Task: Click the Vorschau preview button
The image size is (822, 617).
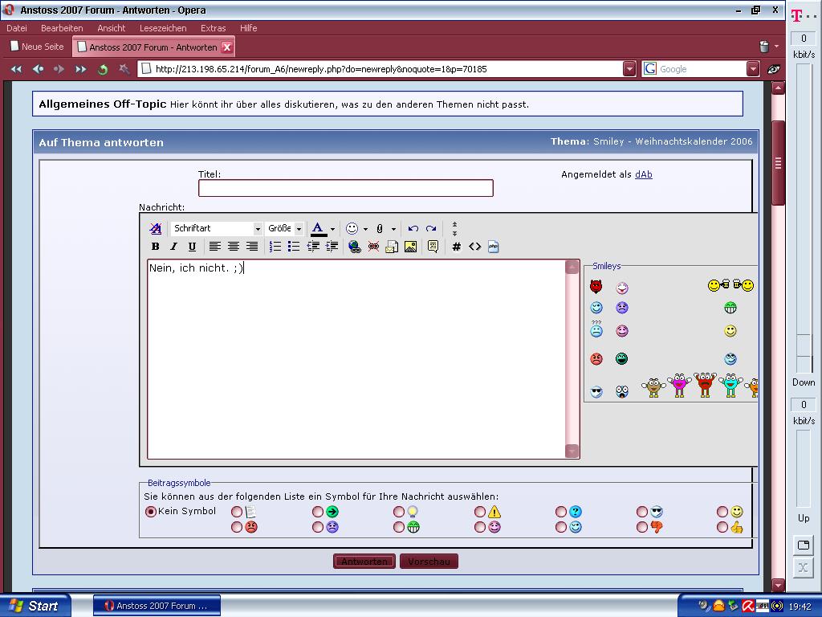Action: pos(429,562)
